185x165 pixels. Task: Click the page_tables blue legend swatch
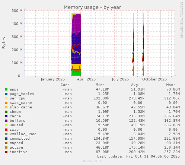pos(6,94)
